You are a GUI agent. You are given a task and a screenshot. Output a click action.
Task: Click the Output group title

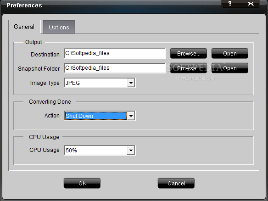coord(33,42)
